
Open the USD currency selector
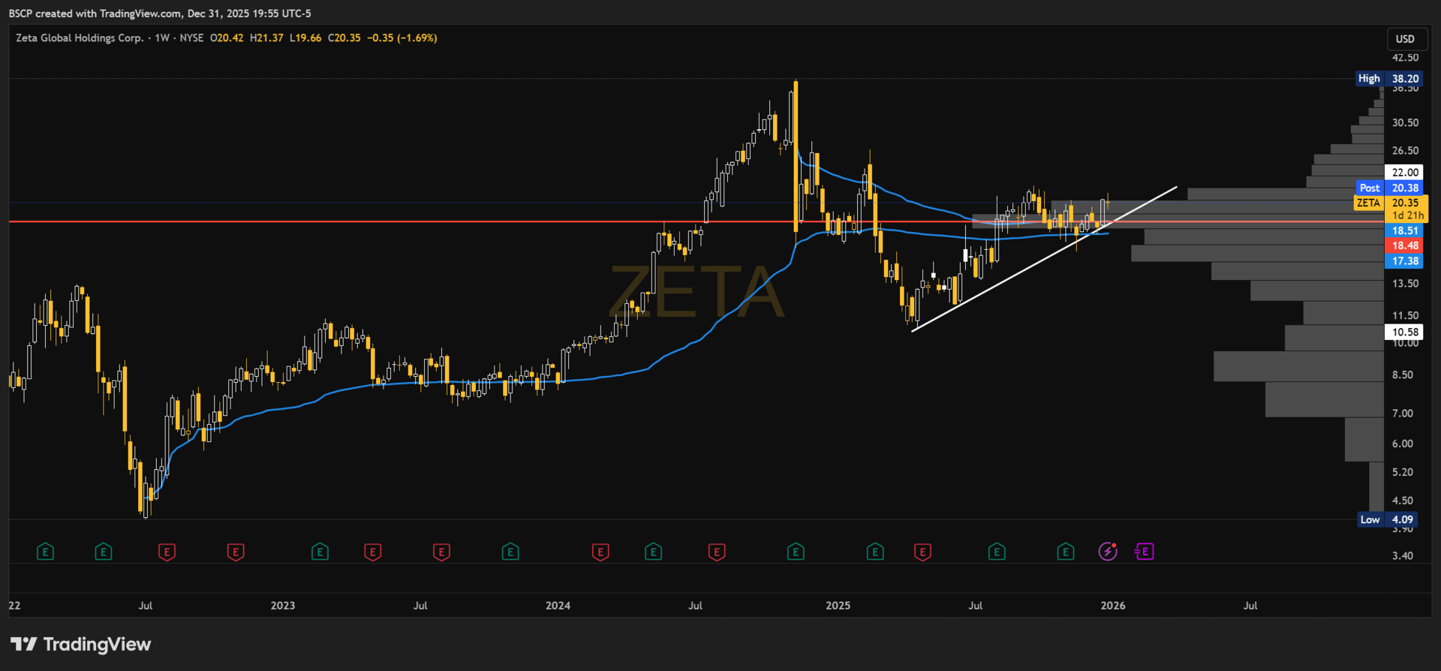[x=1405, y=39]
